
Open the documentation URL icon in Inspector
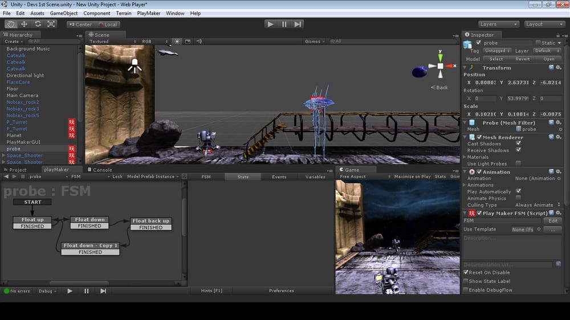click(558, 264)
